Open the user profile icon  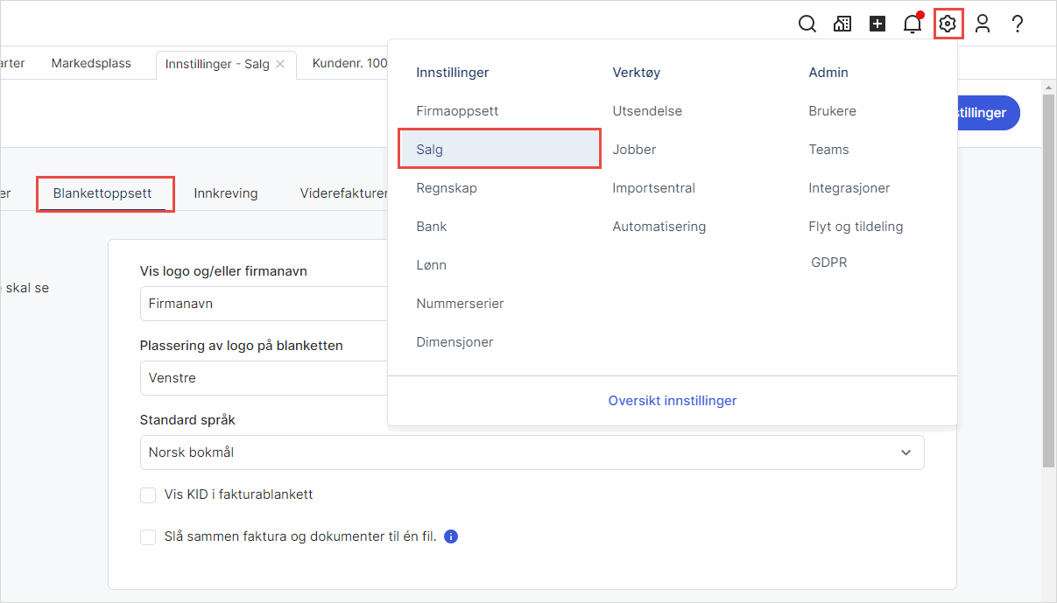tap(983, 25)
